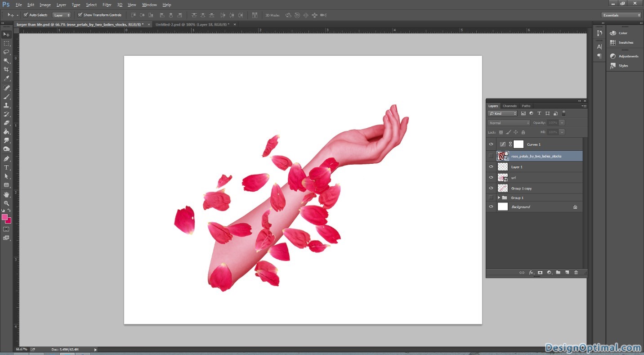Select the Smudge tool
This screenshot has height=355, width=644.
pyautogui.click(x=6, y=140)
